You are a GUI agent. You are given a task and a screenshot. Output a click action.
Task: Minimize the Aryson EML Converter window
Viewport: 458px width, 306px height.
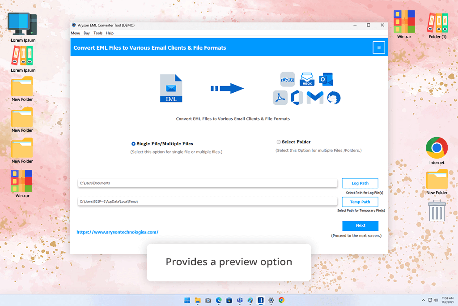355,25
